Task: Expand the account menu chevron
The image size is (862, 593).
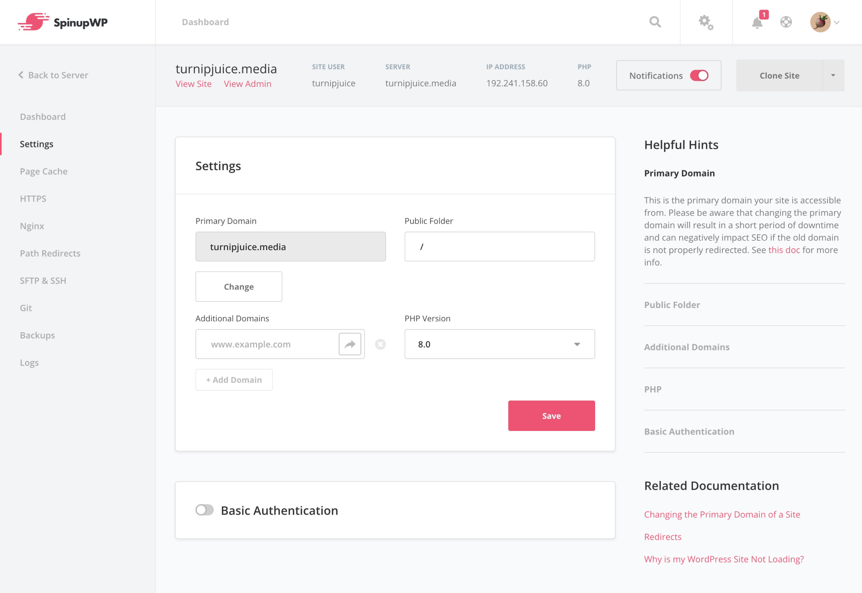Action: coord(836,22)
